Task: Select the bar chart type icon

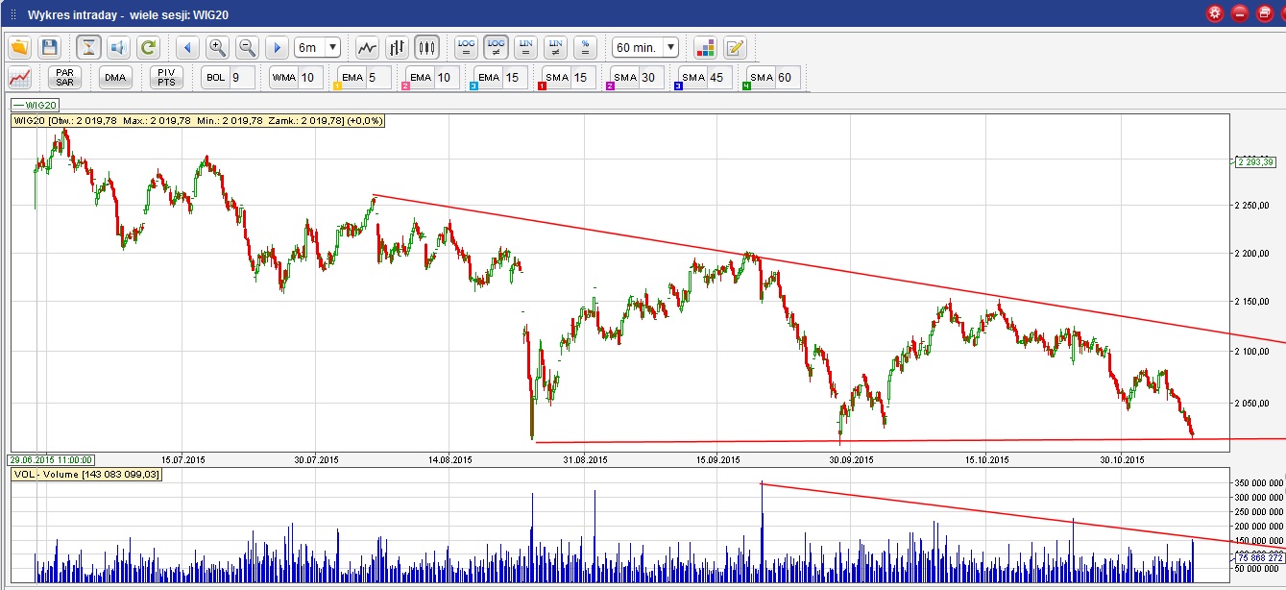Action: (x=397, y=47)
